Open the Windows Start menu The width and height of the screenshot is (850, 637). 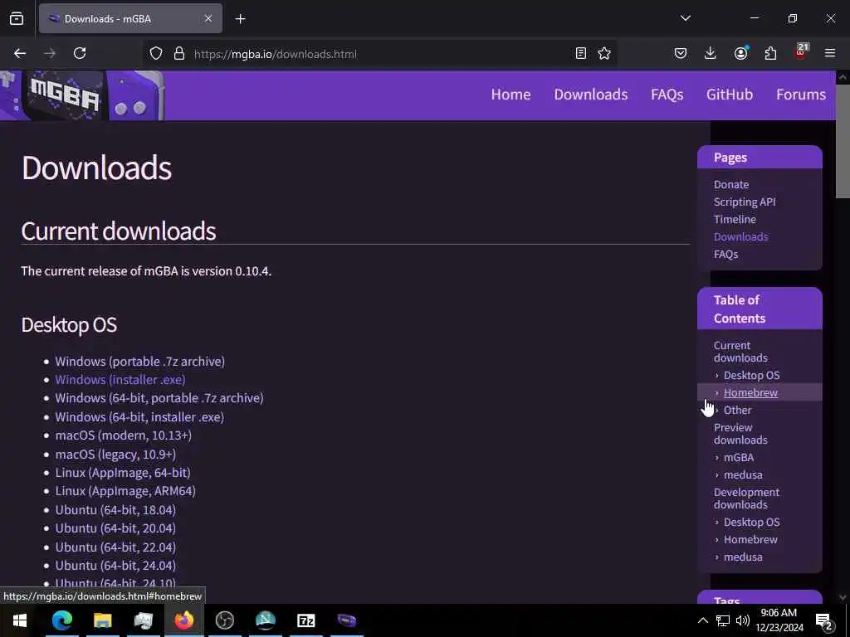point(20,620)
